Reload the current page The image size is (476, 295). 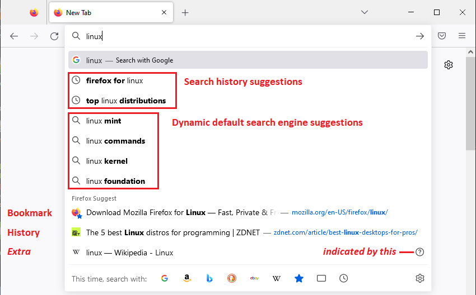point(54,36)
